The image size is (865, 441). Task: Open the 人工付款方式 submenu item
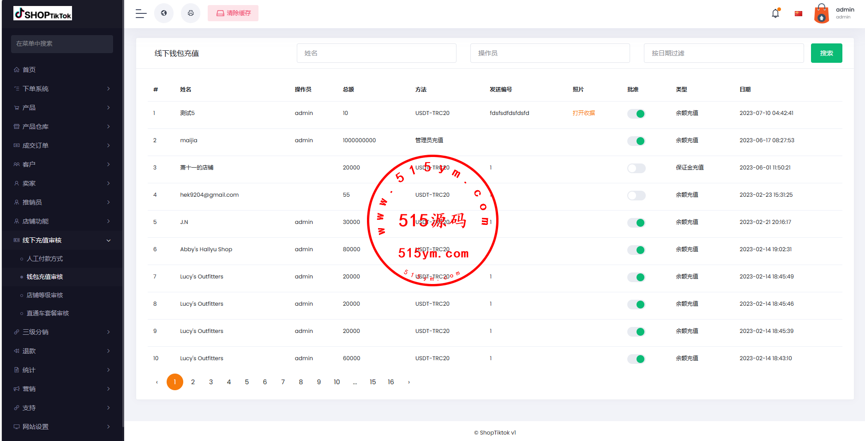click(x=45, y=259)
